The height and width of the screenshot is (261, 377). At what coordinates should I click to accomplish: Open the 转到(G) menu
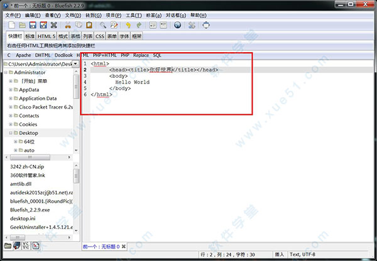94,15
